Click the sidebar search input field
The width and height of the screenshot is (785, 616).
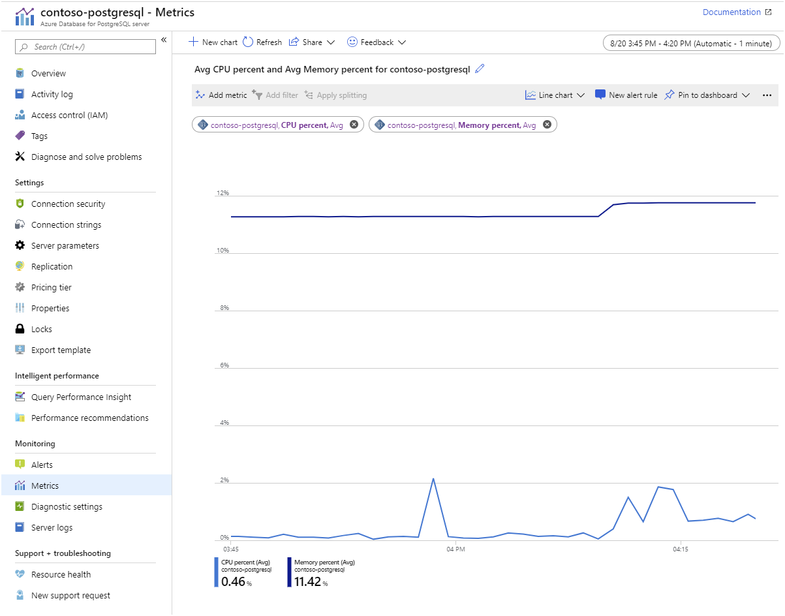coord(86,46)
